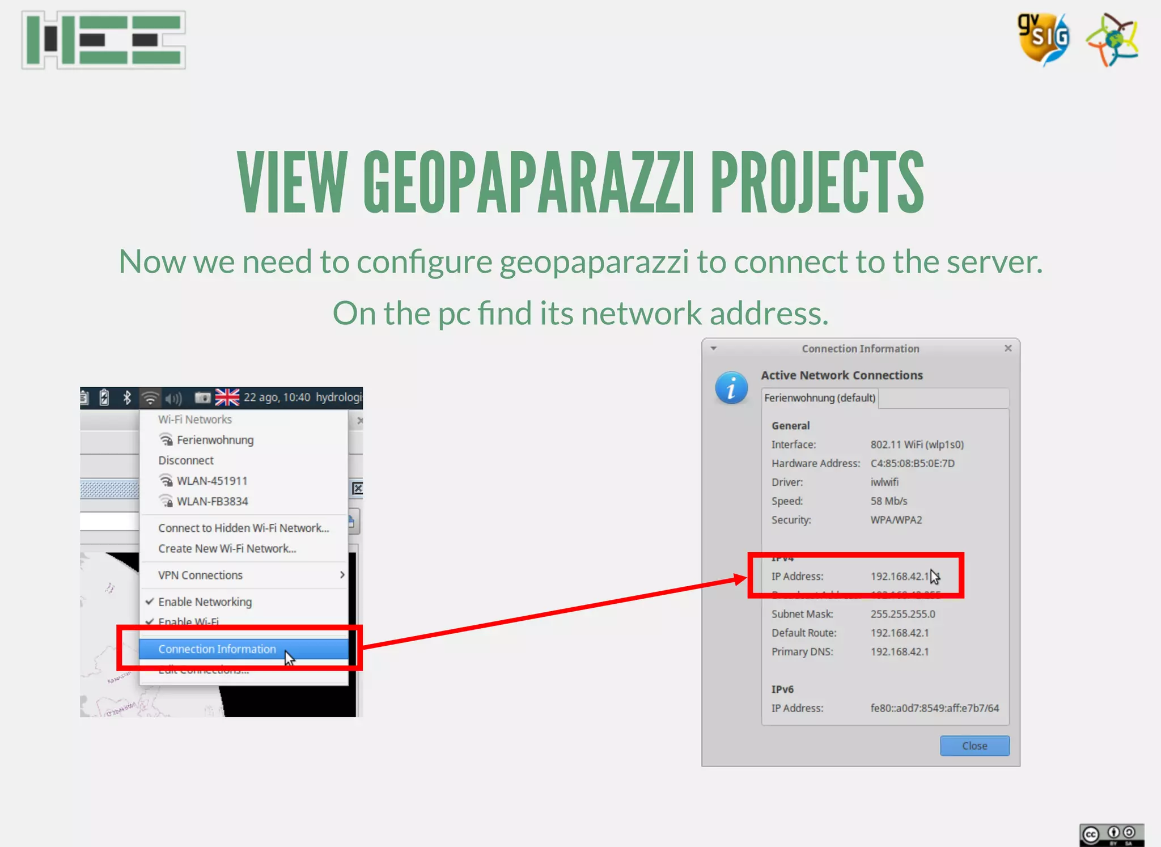Toggle the Enable Wi-Fi checkbox item

(x=244, y=621)
